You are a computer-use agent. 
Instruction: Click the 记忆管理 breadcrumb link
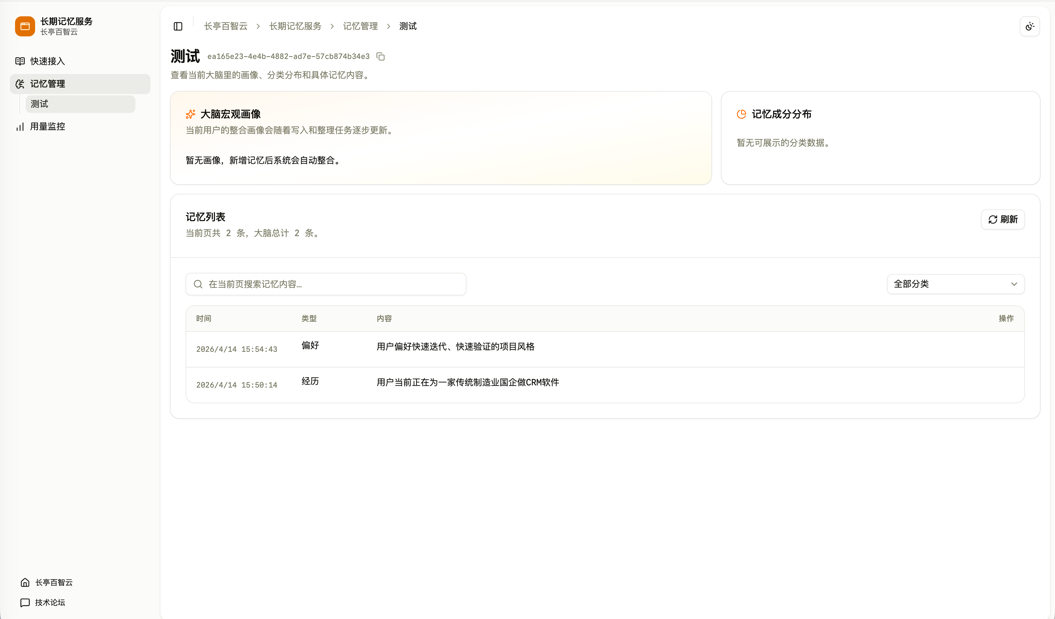pos(360,26)
